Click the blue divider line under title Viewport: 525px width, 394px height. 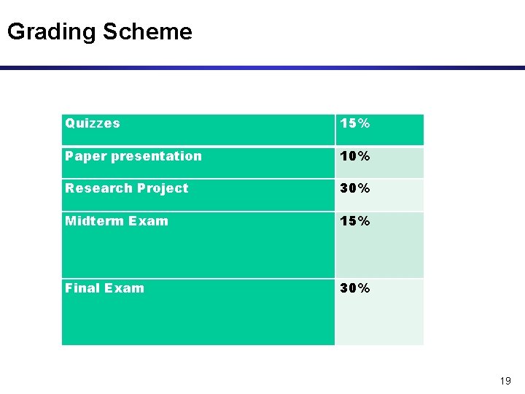point(262,68)
